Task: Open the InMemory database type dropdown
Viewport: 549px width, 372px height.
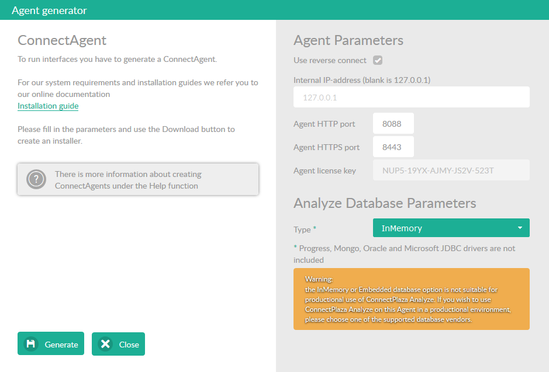Action: [x=451, y=228]
